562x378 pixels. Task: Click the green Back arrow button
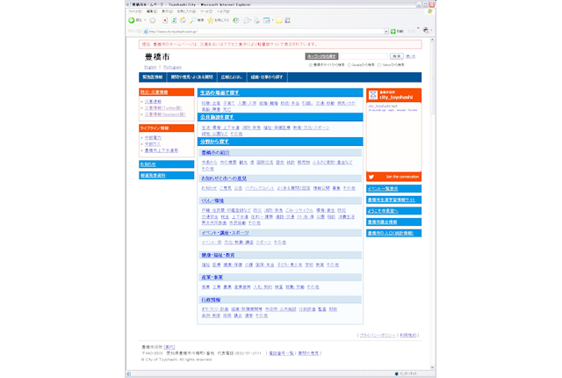(132, 20)
